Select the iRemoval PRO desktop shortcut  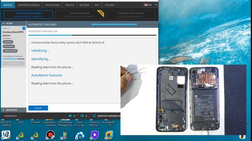94,124
